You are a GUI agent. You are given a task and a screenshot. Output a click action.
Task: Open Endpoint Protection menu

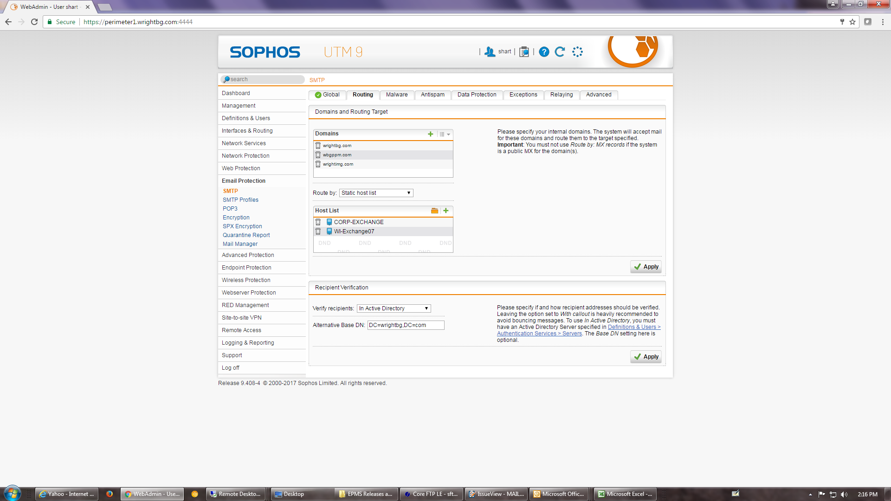coord(262,268)
